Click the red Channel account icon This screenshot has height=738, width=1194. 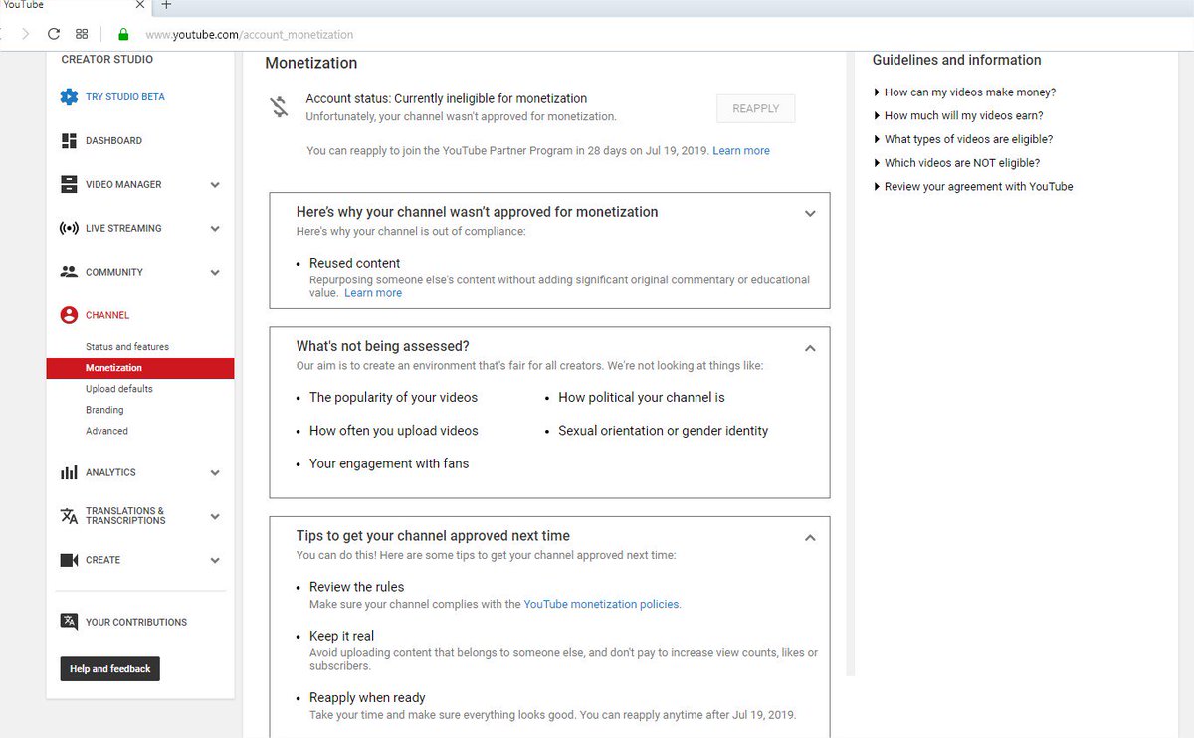pyautogui.click(x=69, y=315)
